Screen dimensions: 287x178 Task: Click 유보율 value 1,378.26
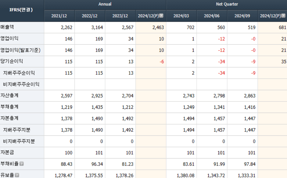pos(125,176)
